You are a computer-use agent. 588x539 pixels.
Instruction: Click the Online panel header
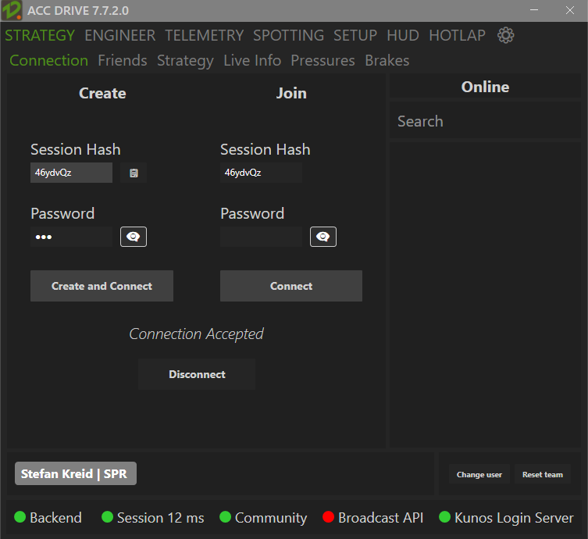click(x=485, y=87)
